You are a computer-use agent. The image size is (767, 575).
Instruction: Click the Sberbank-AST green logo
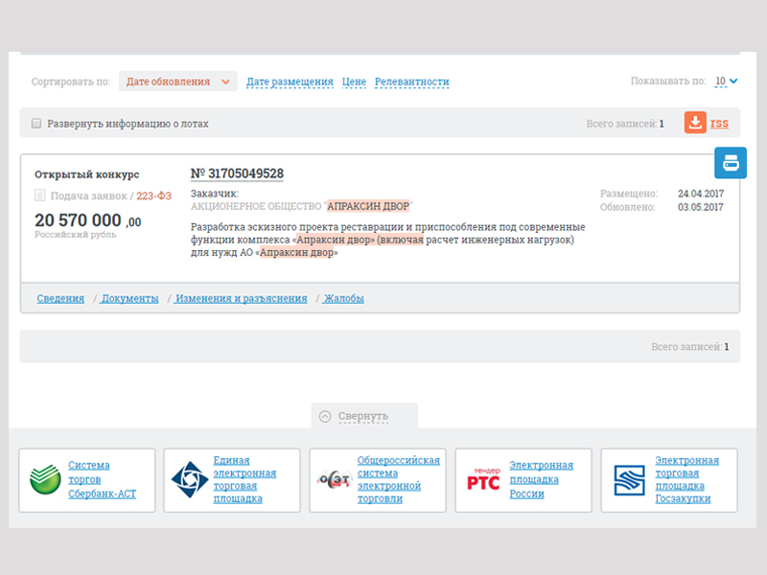click(x=45, y=480)
